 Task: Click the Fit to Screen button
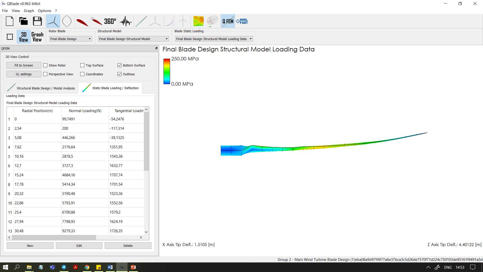[x=24, y=65]
